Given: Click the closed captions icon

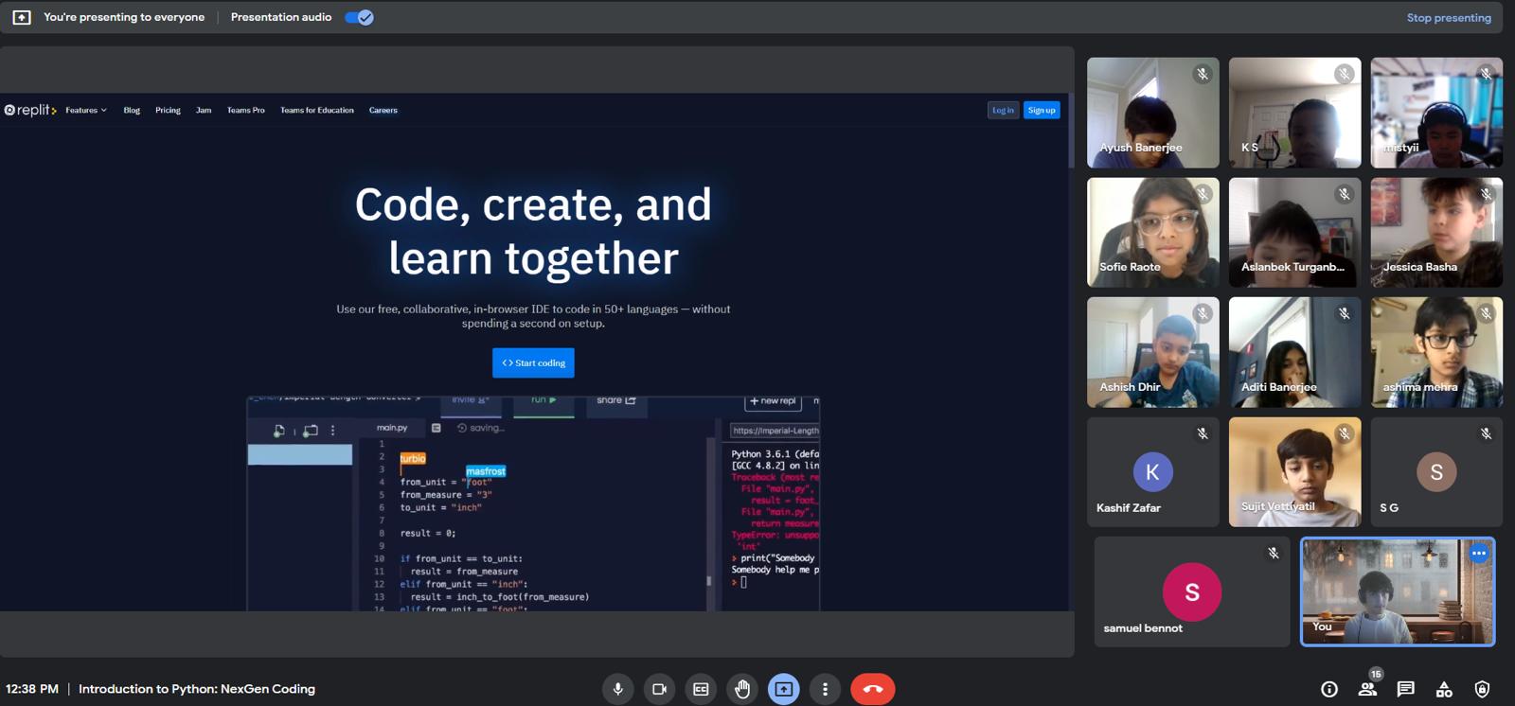Looking at the screenshot, I should point(701,689).
